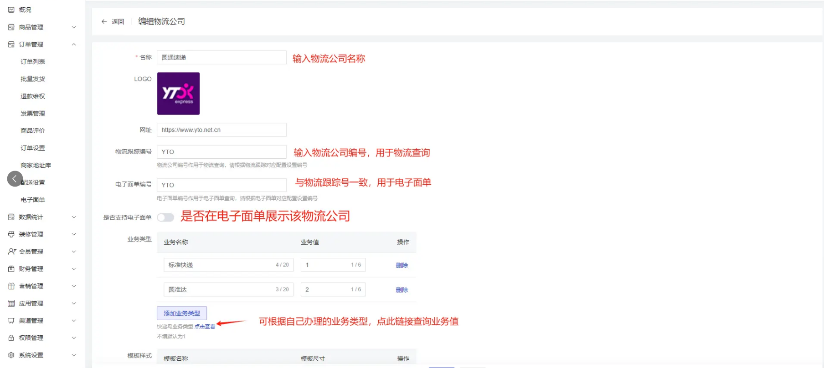Open the 电子面单 submenu item
Screen dimensions: 824x368
(33, 200)
